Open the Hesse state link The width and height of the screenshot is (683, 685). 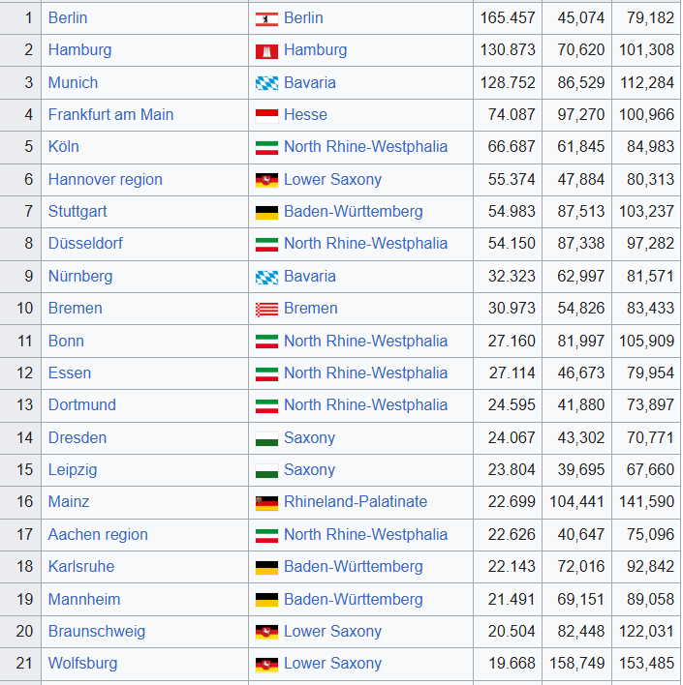tap(305, 114)
